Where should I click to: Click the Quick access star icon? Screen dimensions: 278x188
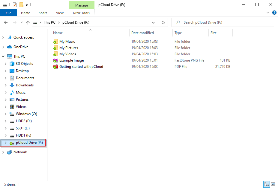(x=10, y=37)
